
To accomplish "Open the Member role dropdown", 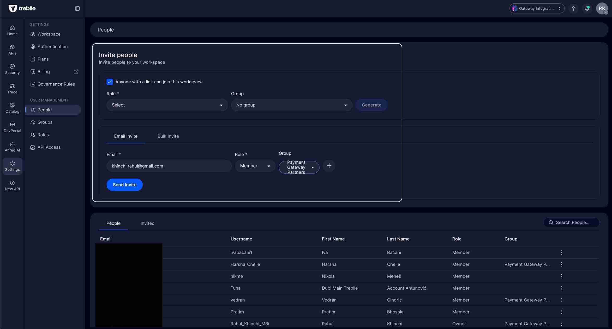I will [255, 166].
